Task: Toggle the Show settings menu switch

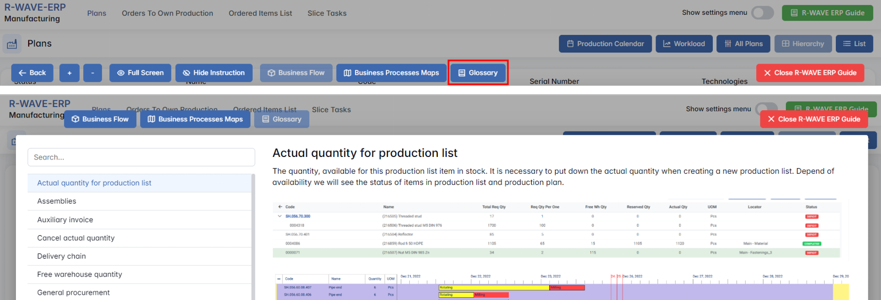Action: (x=762, y=13)
